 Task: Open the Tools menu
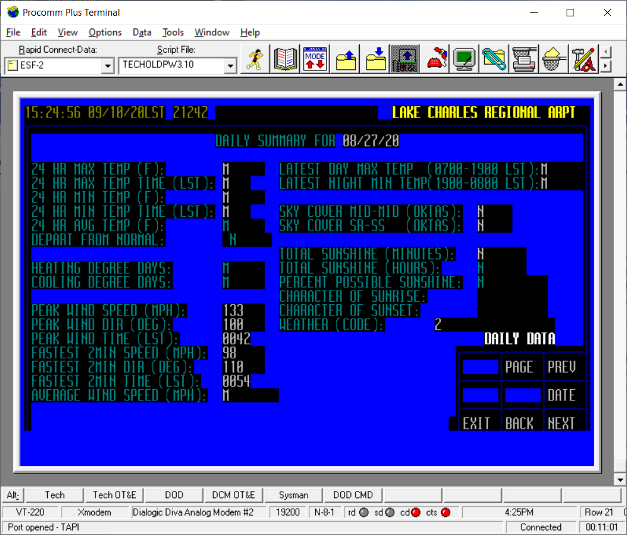point(173,33)
